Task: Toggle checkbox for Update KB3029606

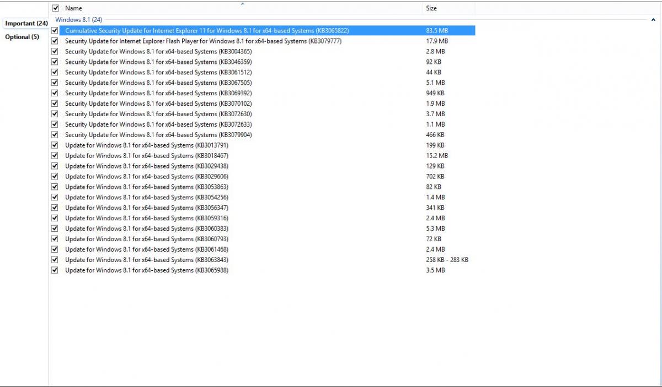Action: pos(55,177)
